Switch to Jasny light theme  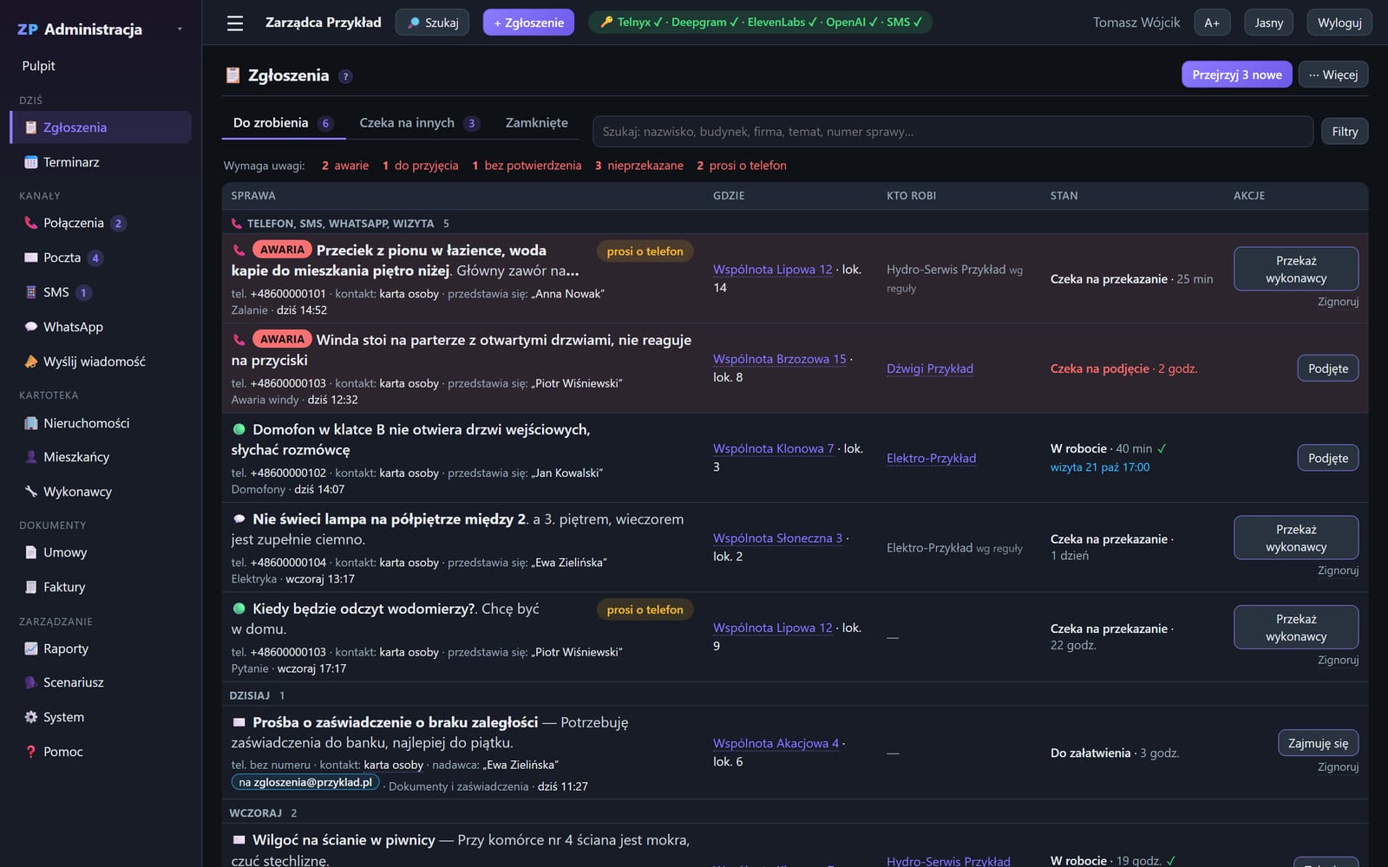click(x=1268, y=23)
